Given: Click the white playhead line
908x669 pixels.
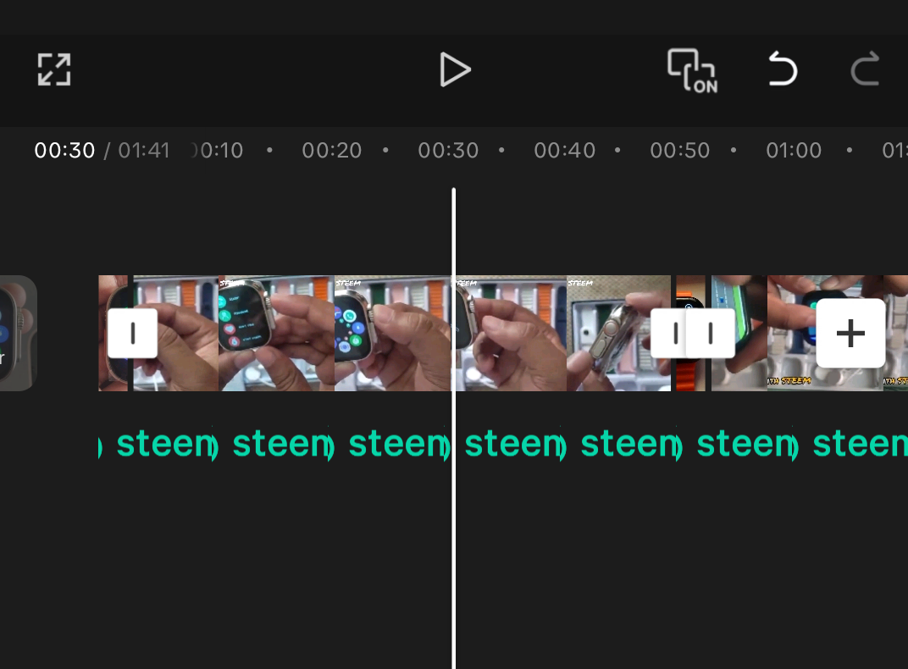Looking at the screenshot, I should (x=453, y=428).
